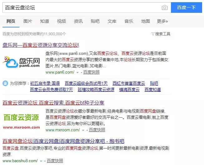Viewport: 204px width, 165px height.
Task: Switch to the 知道 tab
Action: tap(45, 21)
